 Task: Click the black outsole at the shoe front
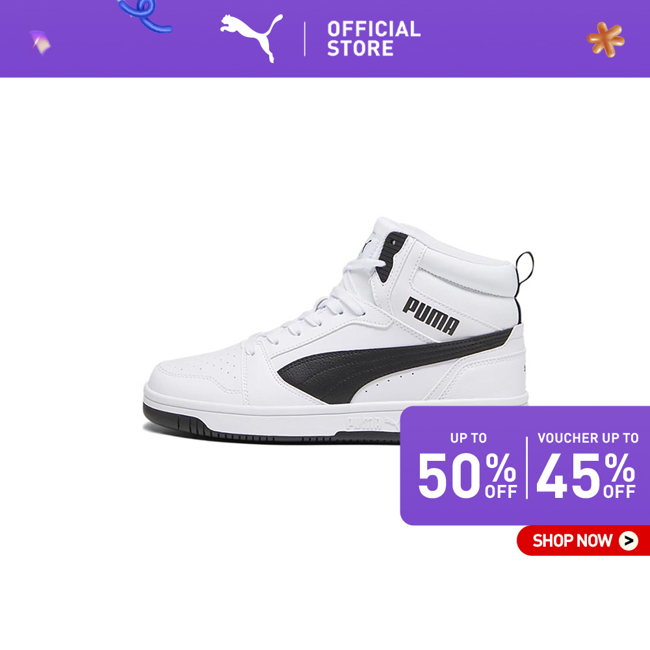coord(174,419)
